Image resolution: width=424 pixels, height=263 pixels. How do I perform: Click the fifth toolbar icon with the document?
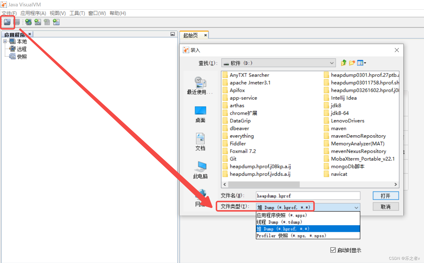[47, 22]
